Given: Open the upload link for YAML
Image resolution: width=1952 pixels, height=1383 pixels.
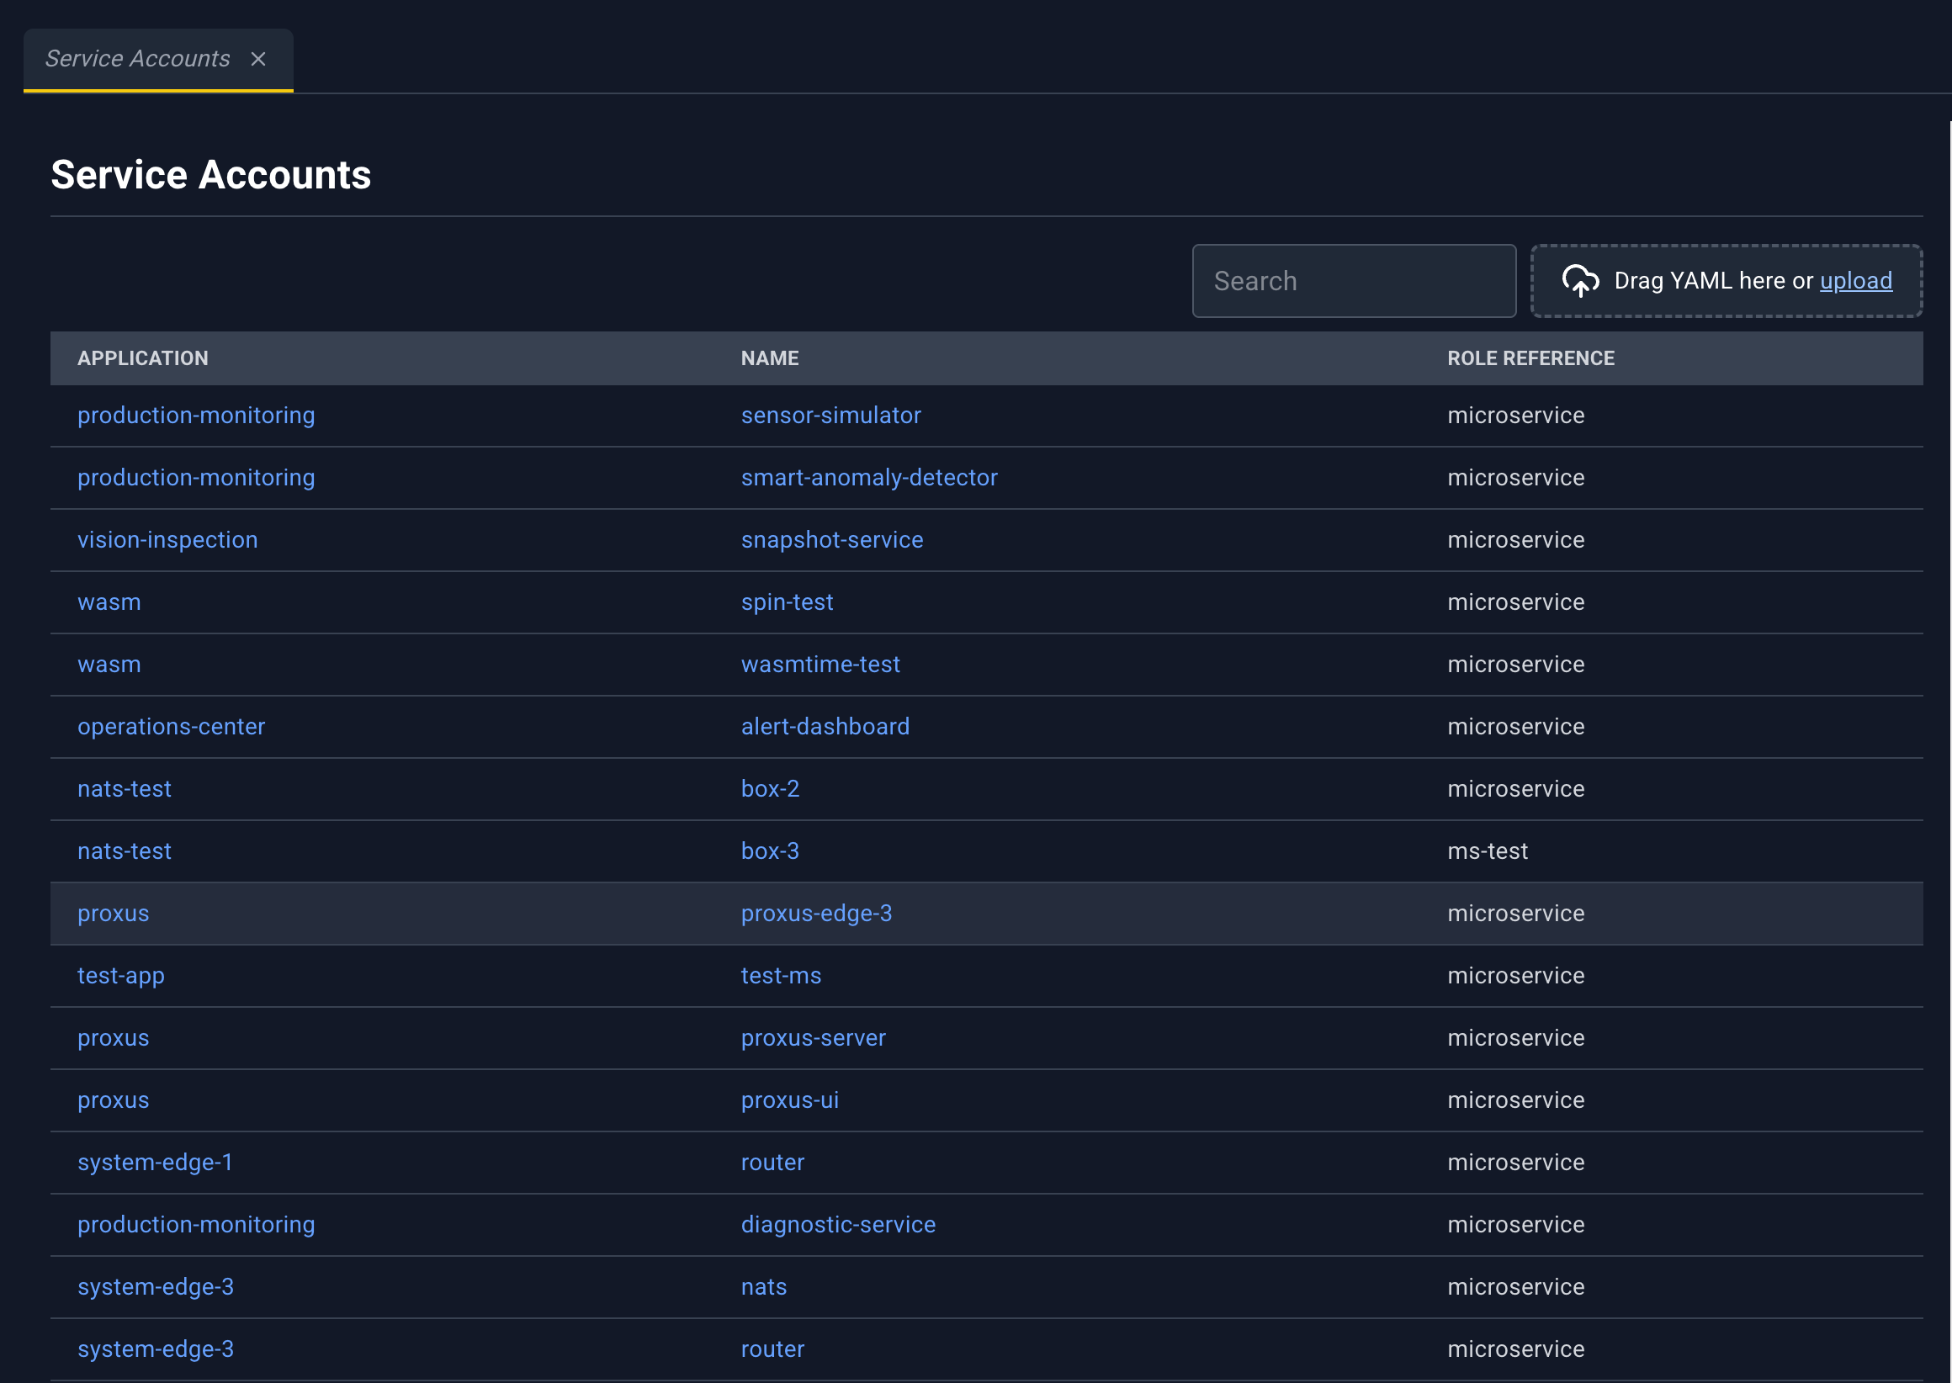Looking at the screenshot, I should click(1856, 281).
